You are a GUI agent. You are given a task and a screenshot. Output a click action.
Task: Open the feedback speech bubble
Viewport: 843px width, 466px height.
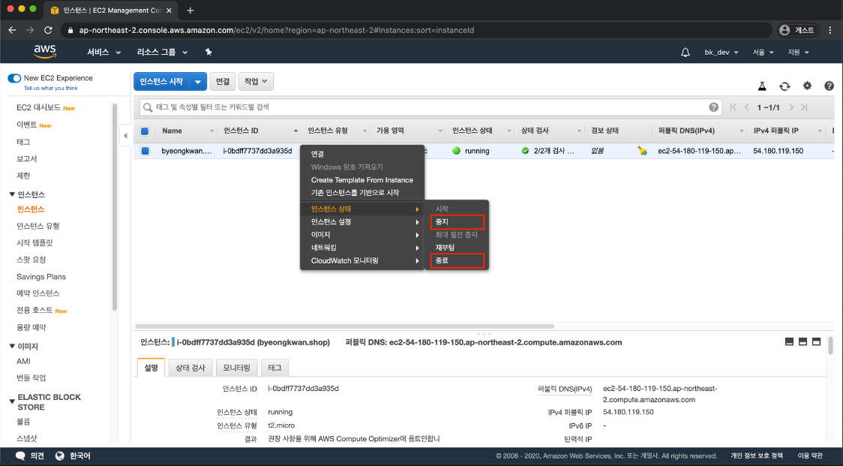pyautogui.click(x=20, y=455)
